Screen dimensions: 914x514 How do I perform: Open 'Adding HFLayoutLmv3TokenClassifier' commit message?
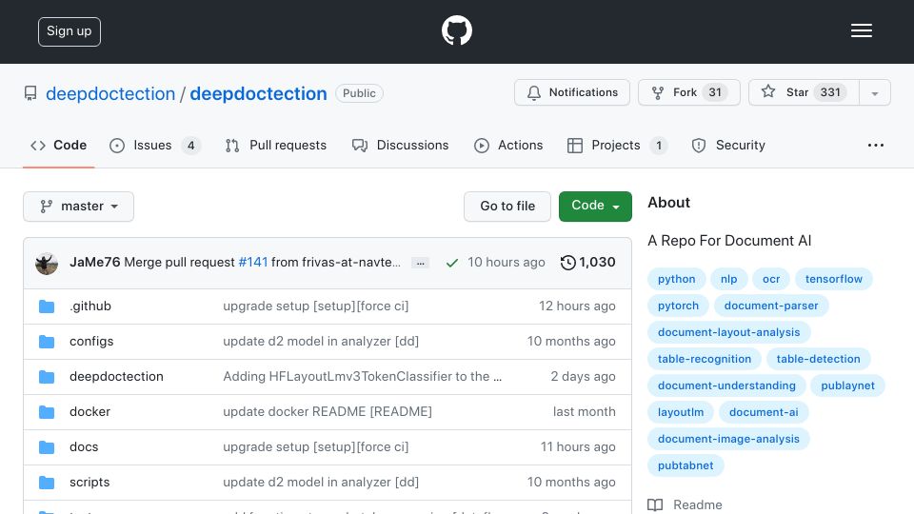pos(362,377)
